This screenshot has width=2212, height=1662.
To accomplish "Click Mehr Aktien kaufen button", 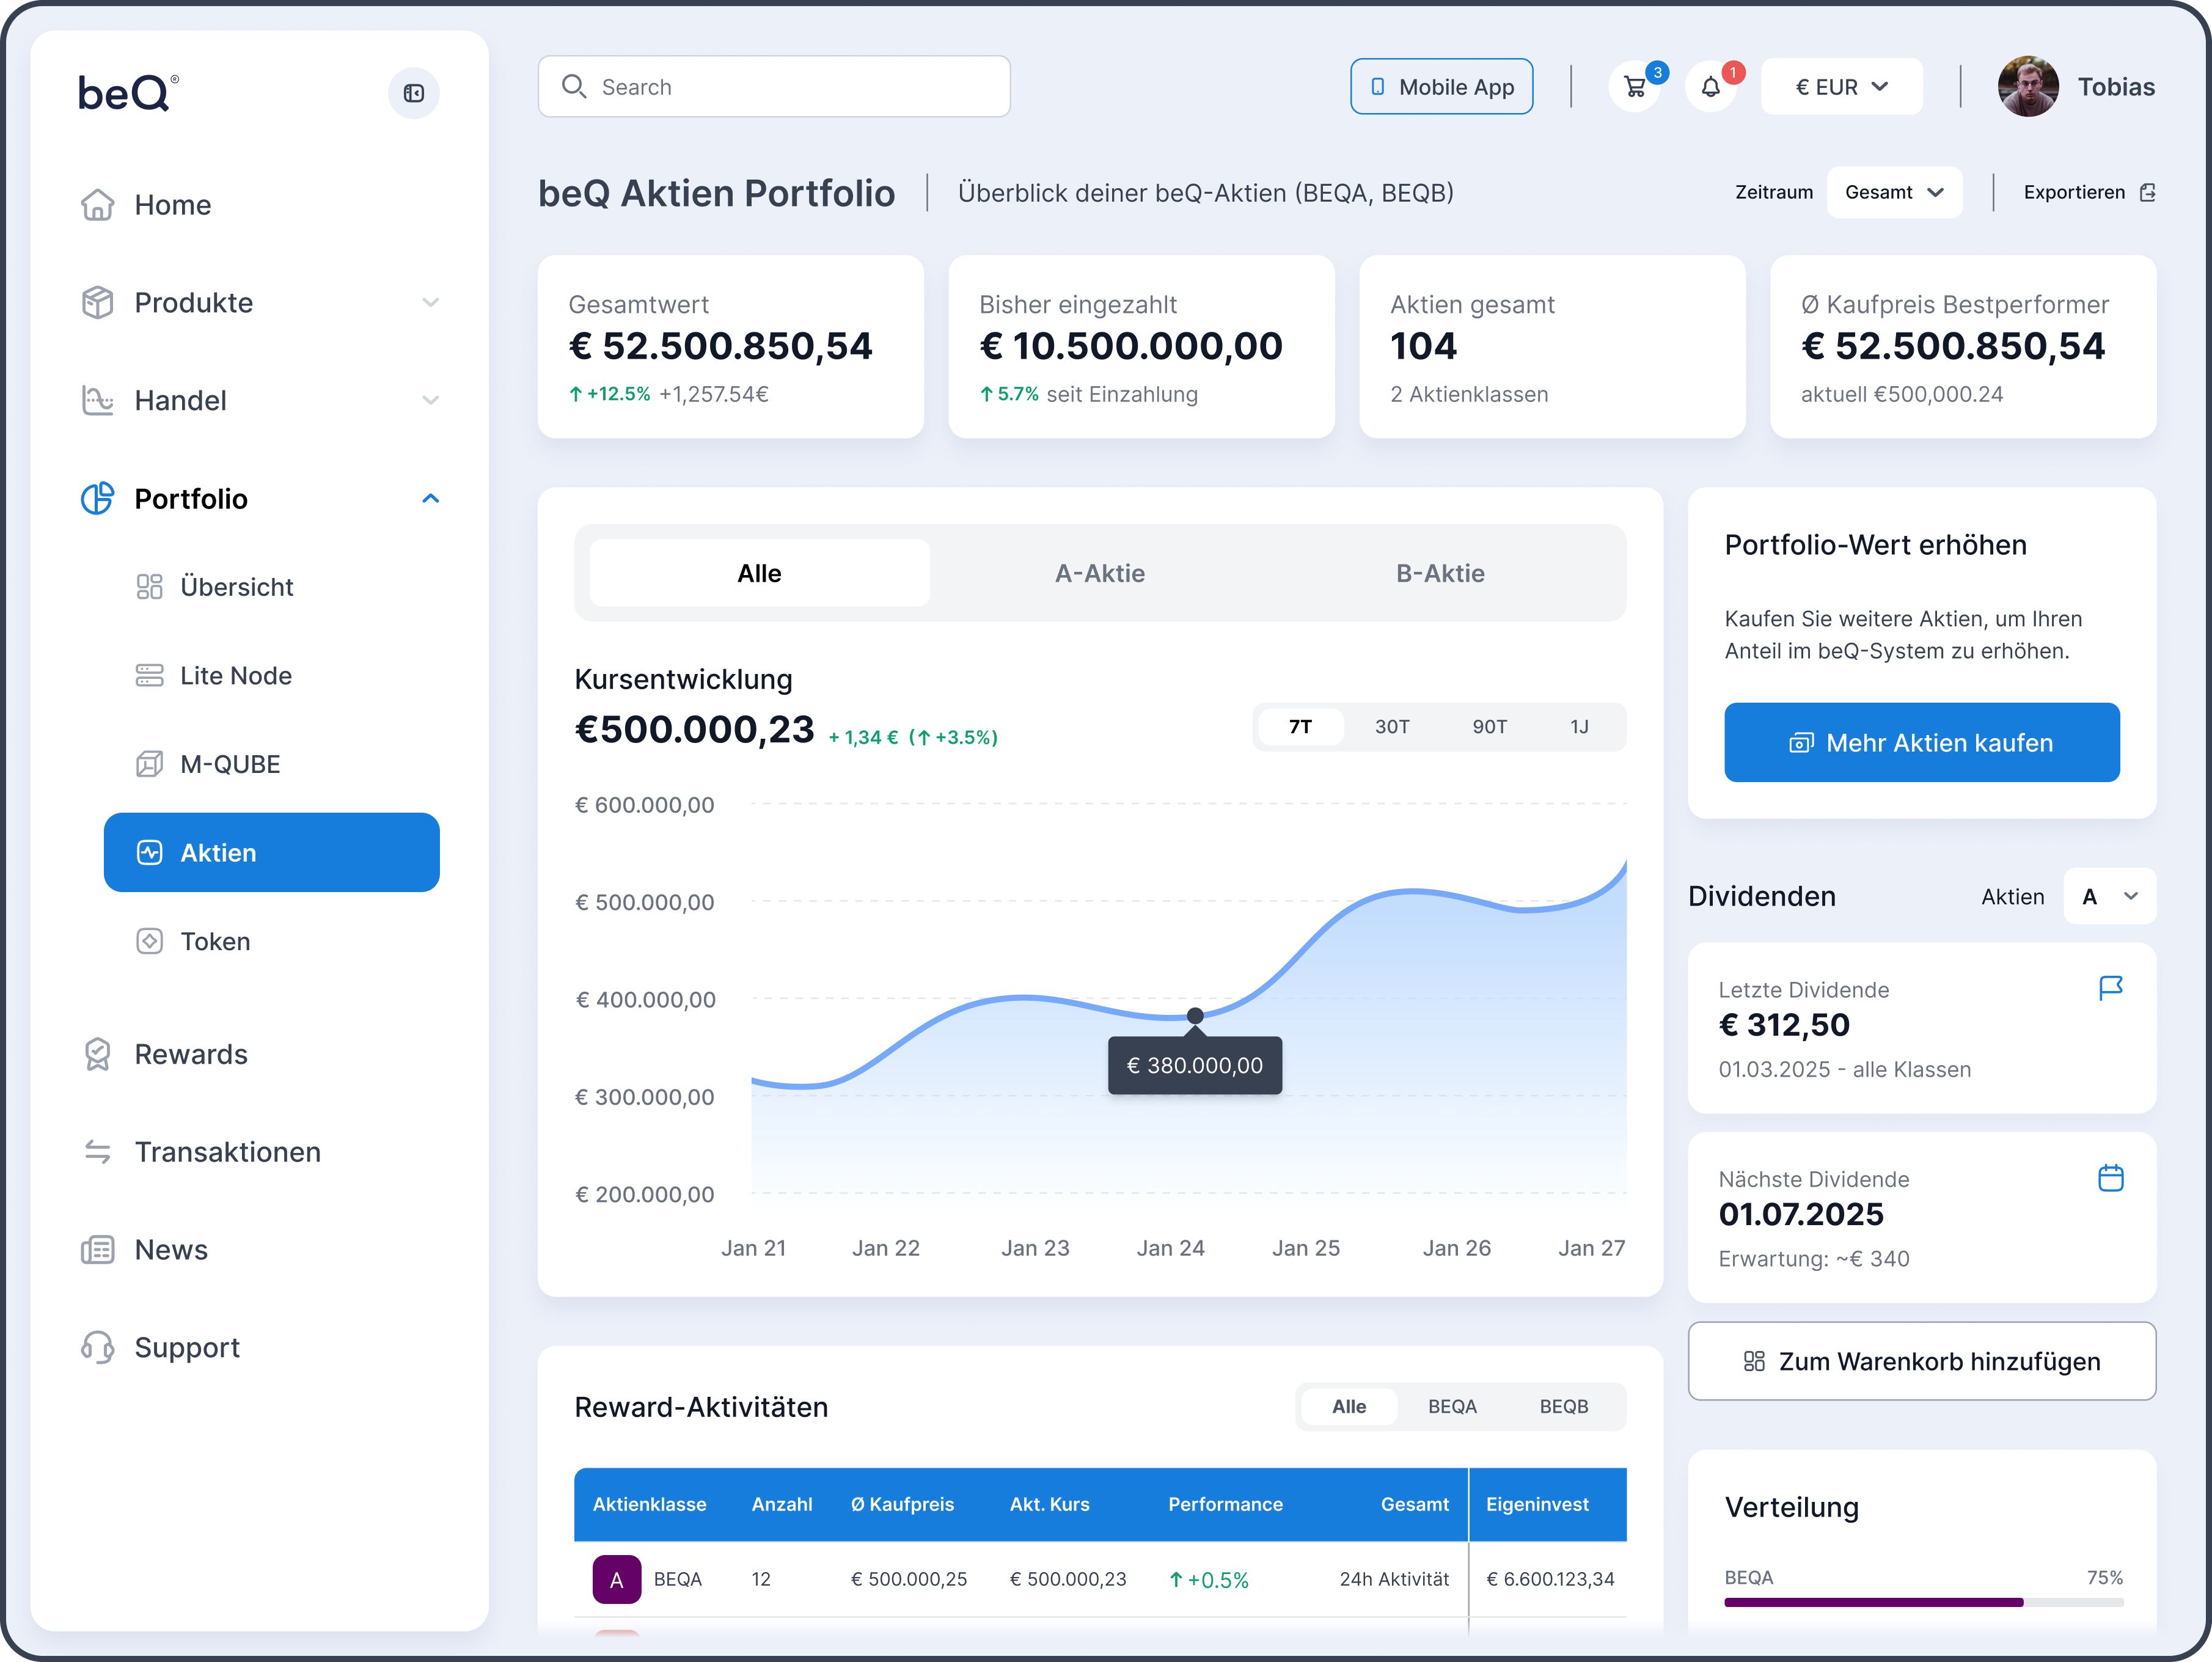I will point(1921,743).
